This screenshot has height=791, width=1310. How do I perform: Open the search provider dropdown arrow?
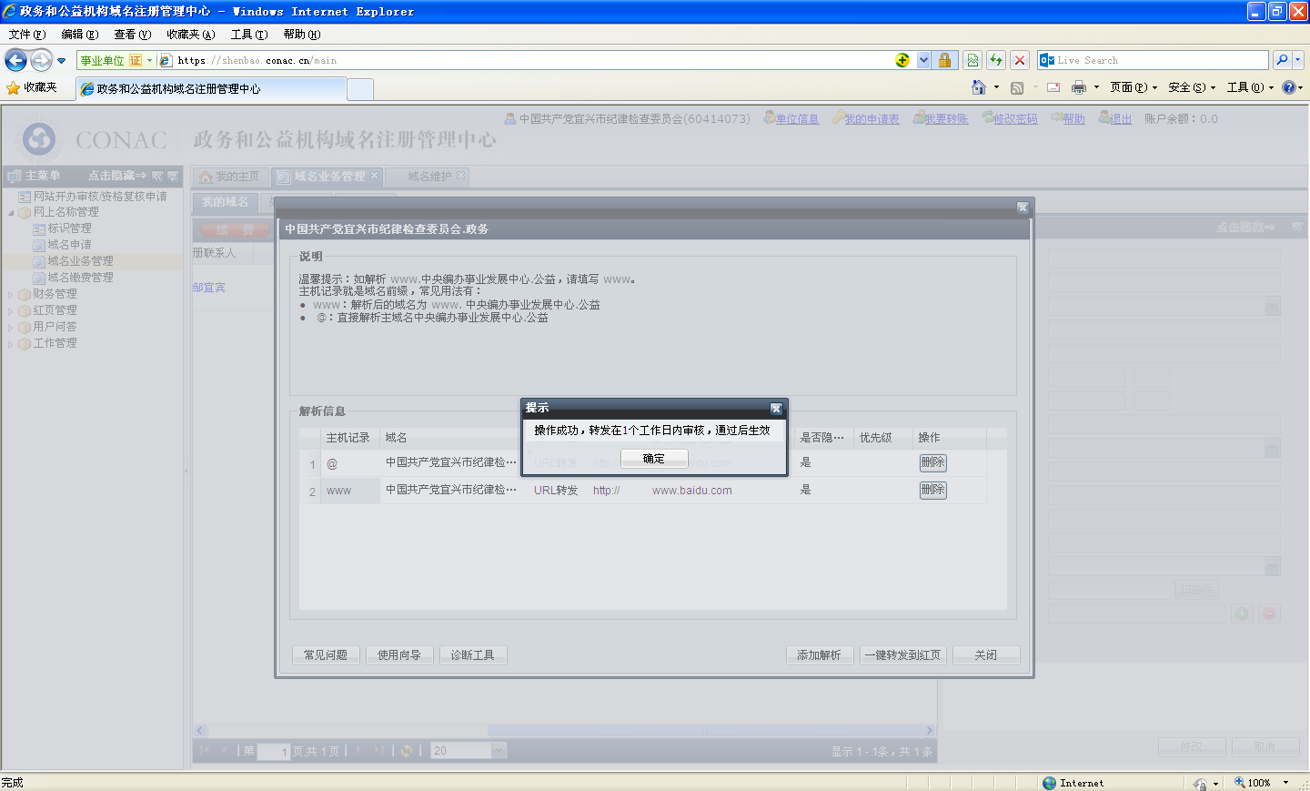pyautogui.click(x=1298, y=60)
